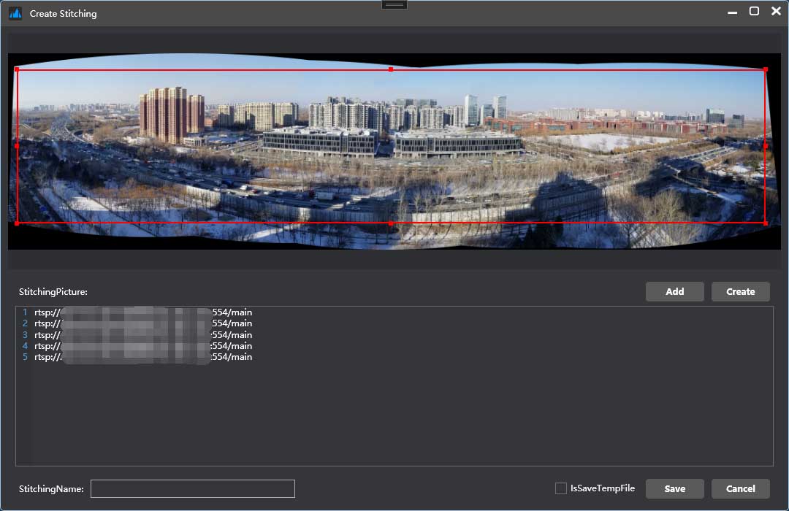
Task: Click the Create button
Action: [740, 291]
